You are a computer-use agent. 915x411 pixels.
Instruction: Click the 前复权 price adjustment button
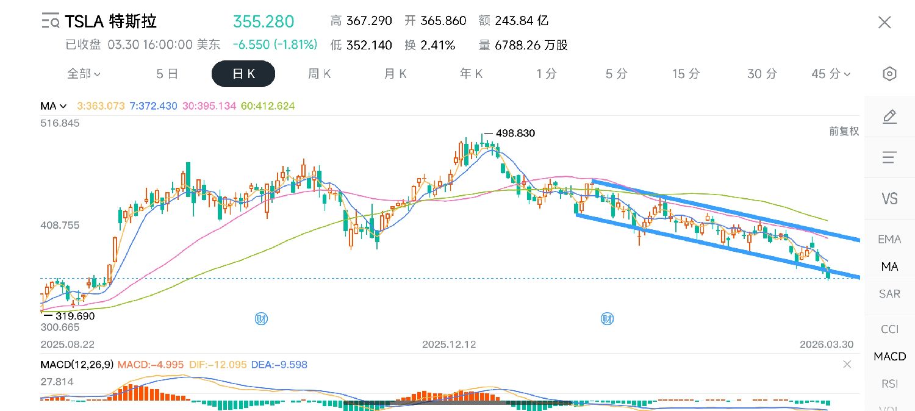point(843,131)
